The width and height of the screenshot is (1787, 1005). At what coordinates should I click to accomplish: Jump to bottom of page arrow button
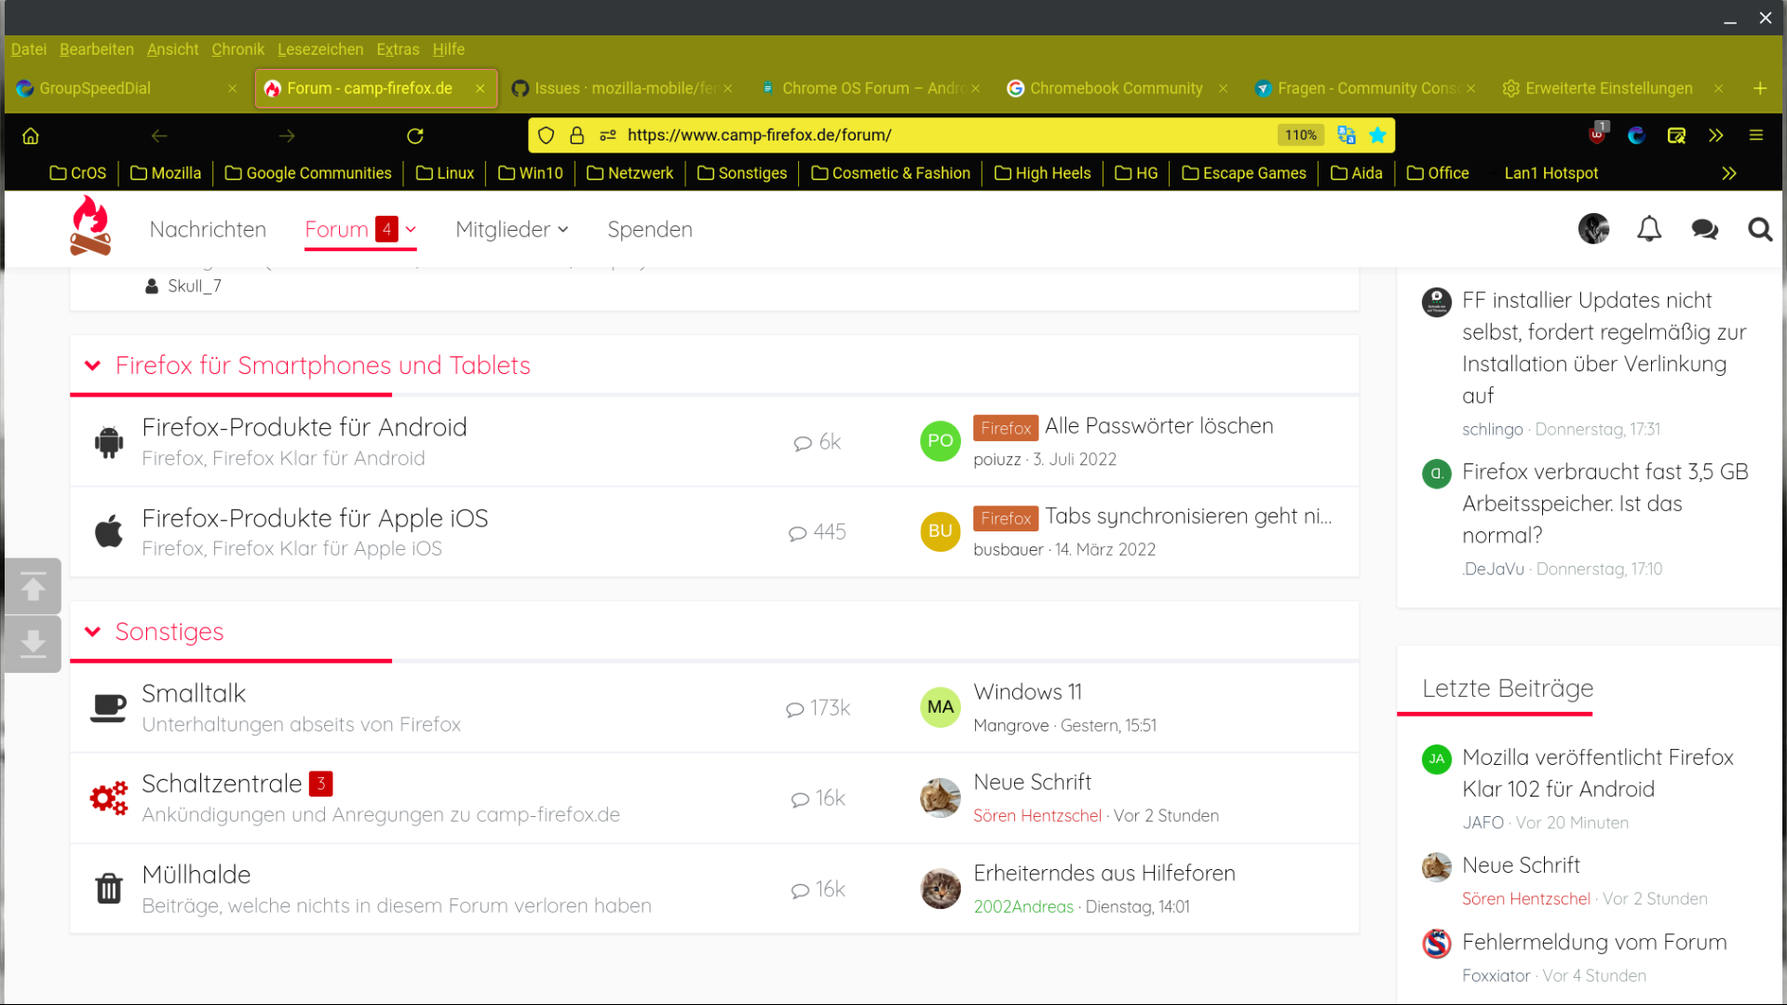[34, 644]
